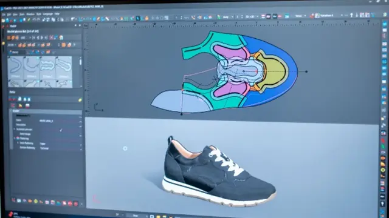Click the down arrow icon beside the Variation dropdown
389x218 pixels.
coord(357,15)
